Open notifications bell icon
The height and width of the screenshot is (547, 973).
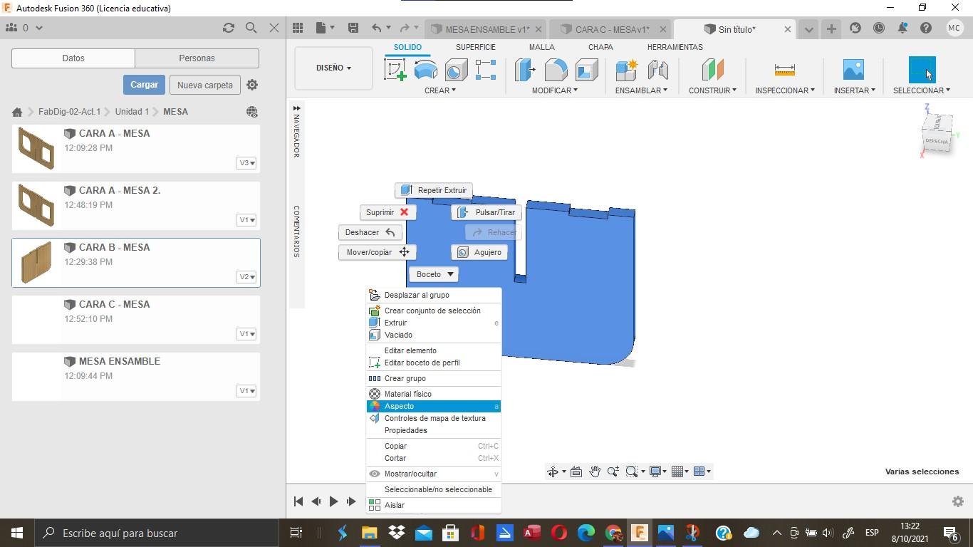point(902,28)
